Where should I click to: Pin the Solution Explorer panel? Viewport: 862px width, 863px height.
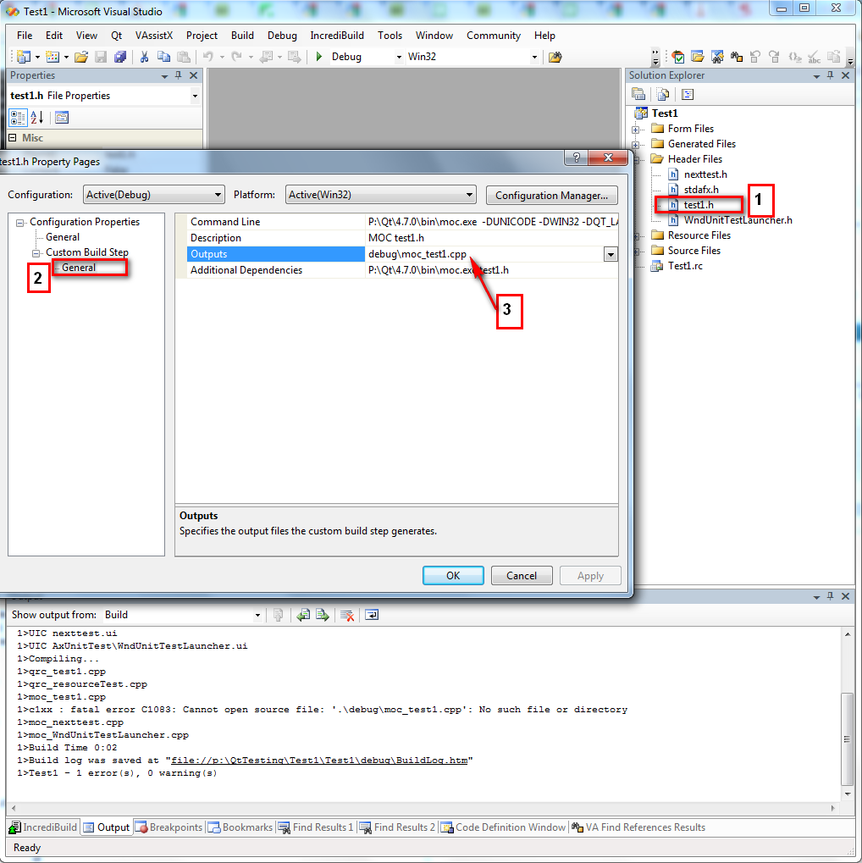click(830, 75)
